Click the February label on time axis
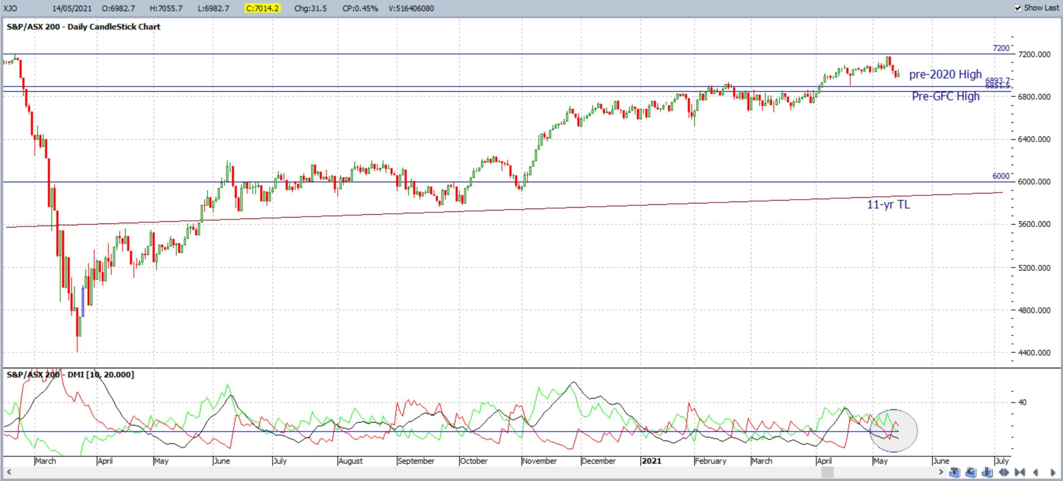Viewport: 1063px width, 481px height. [x=711, y=461]
